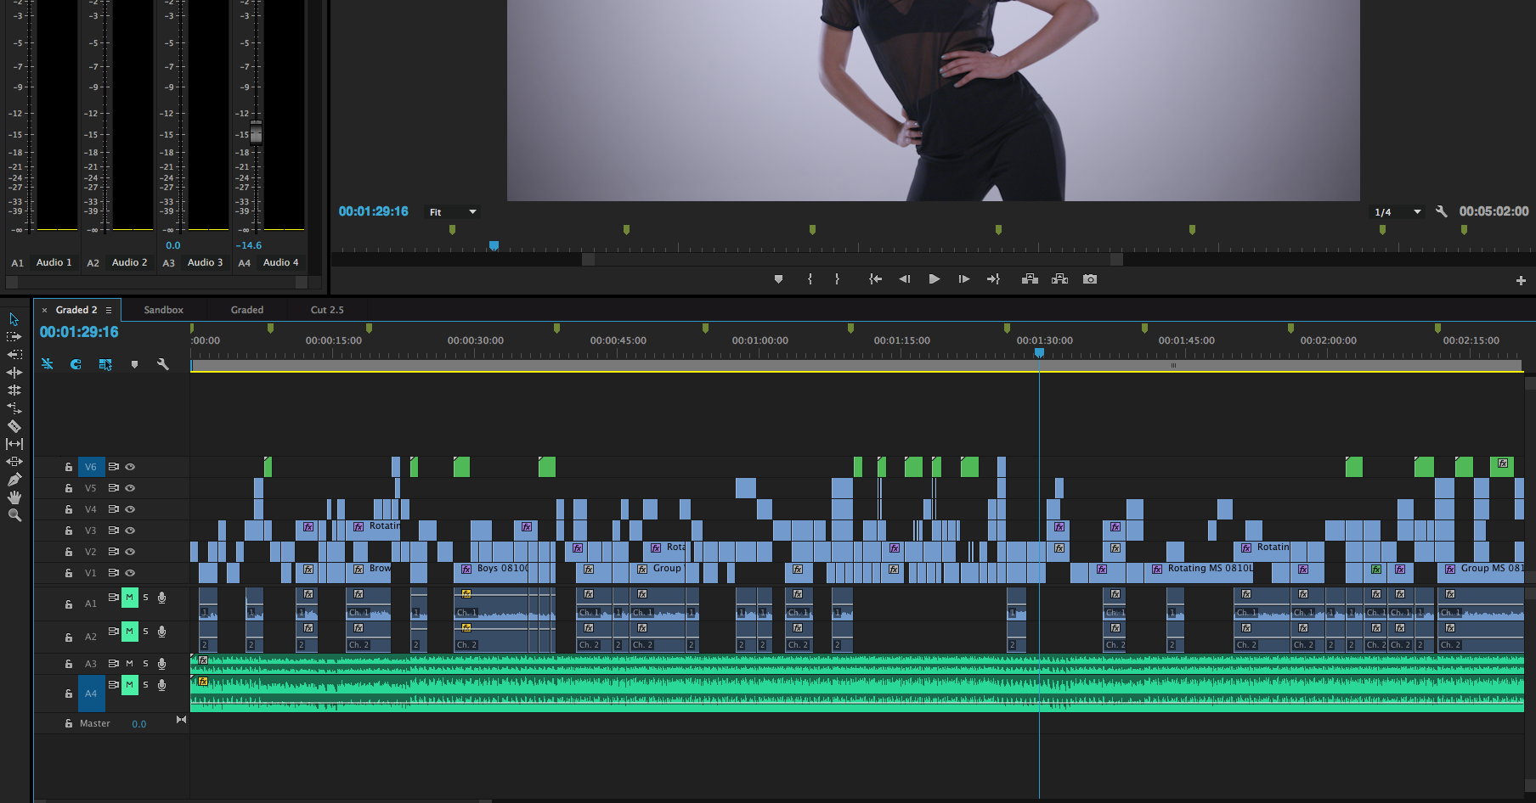Click the program monitor timecode field

click(x=373, y=211)
